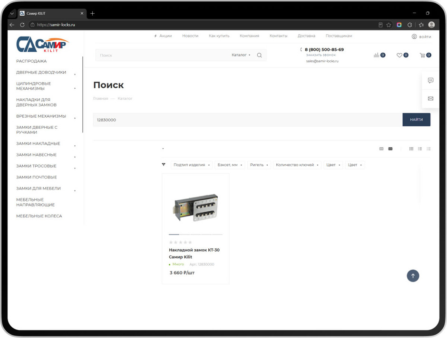The image size is (447, 338).
Task: Open reader view icon in the address bar
Action: [380, 25]
